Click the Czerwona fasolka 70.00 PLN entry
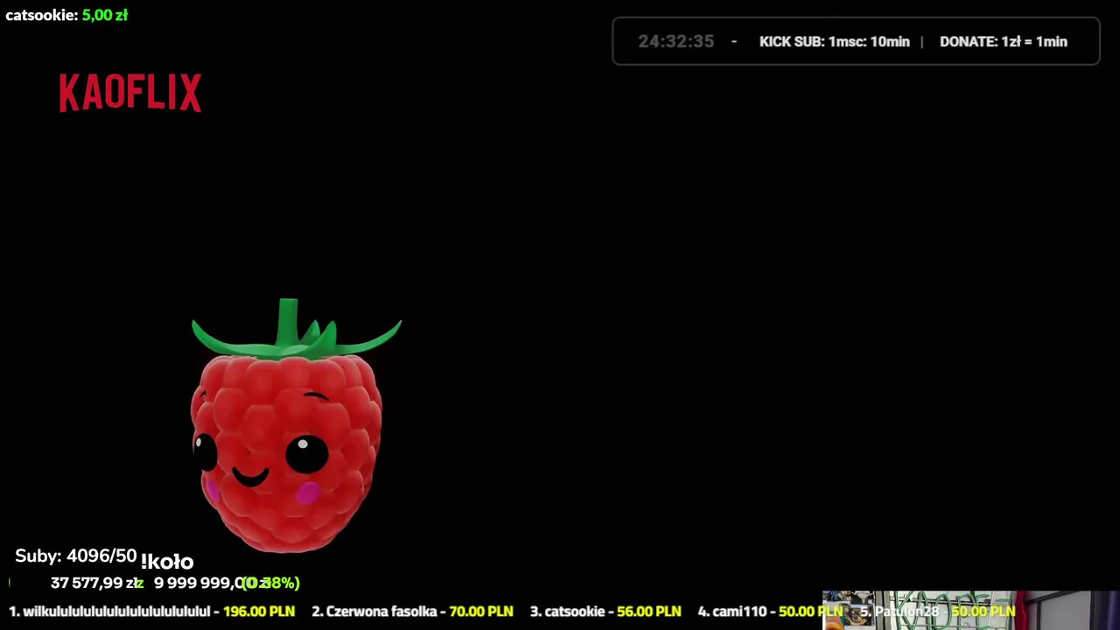This screenshot has width=1120, height=630. (x=412, y=612)
